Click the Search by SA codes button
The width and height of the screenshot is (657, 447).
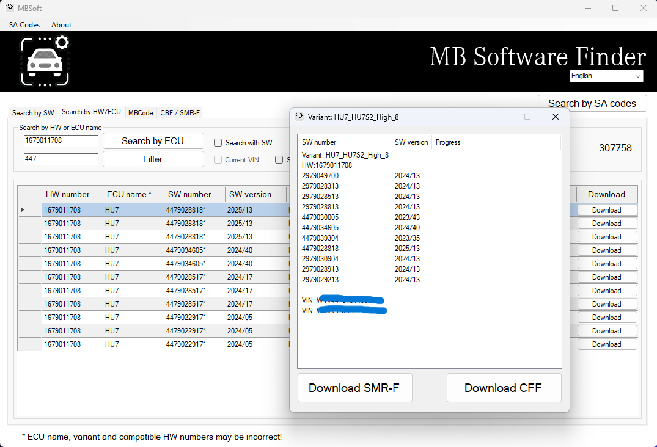pos(592,103)
